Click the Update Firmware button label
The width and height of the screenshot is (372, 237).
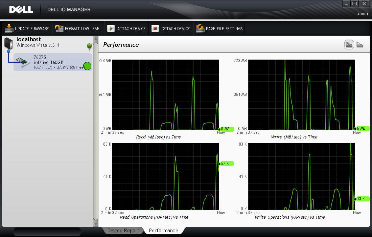click(32, 29)
